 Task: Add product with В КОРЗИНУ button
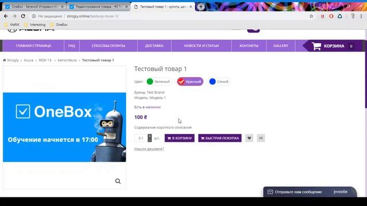click(179, 138)
